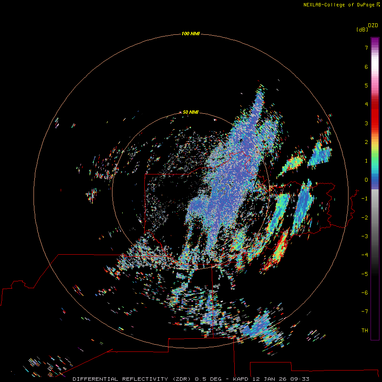Click the -5 value on color scale

(x=365, y=274)
